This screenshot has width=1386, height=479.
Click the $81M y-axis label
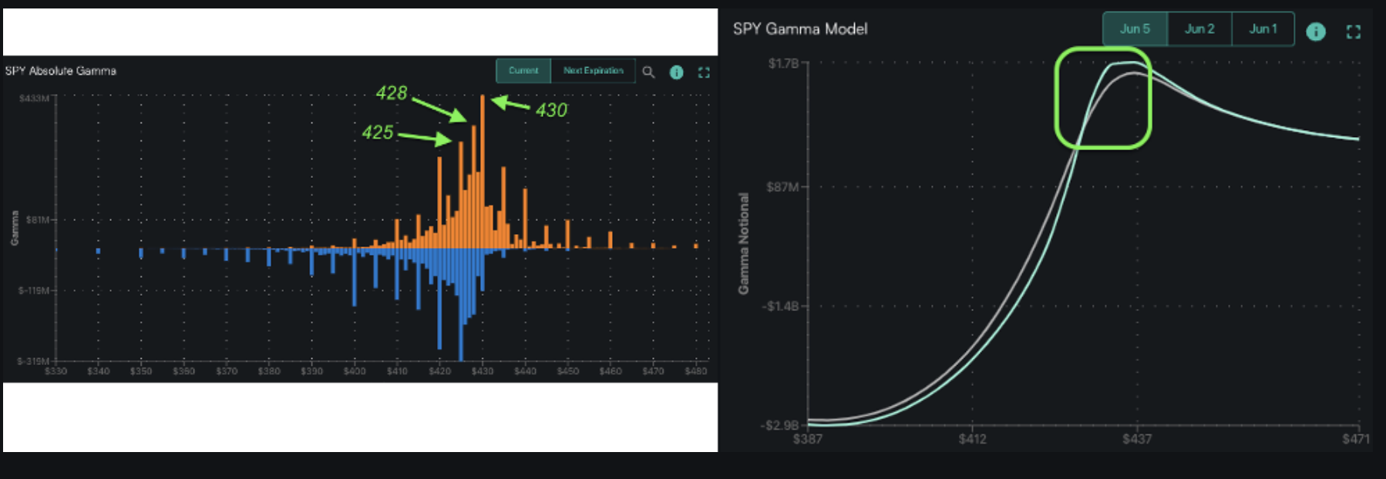(37, 219)
